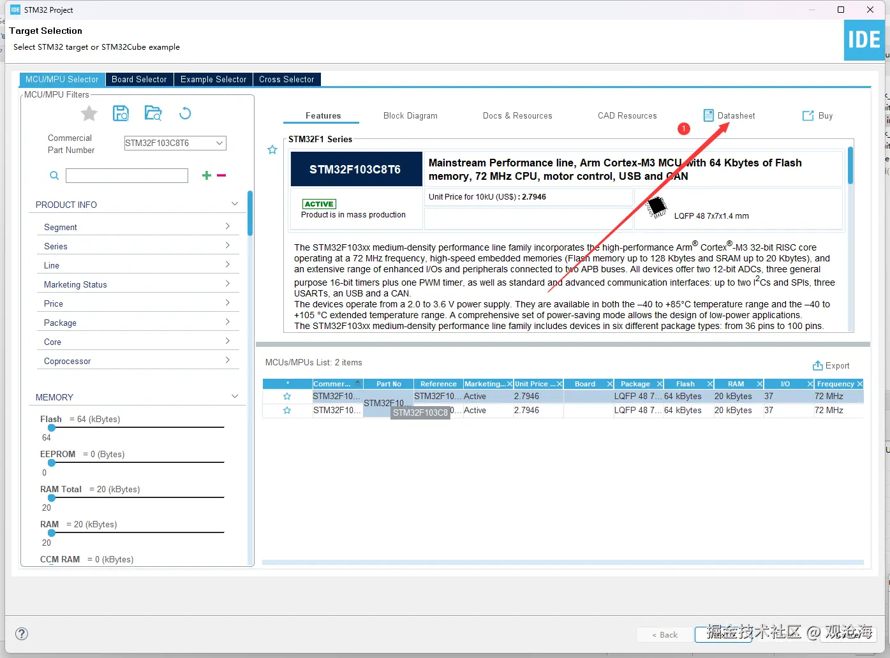Remove the RAM column with its X
The width and height of the screenshot is (890, 658).
click(760, 384)
